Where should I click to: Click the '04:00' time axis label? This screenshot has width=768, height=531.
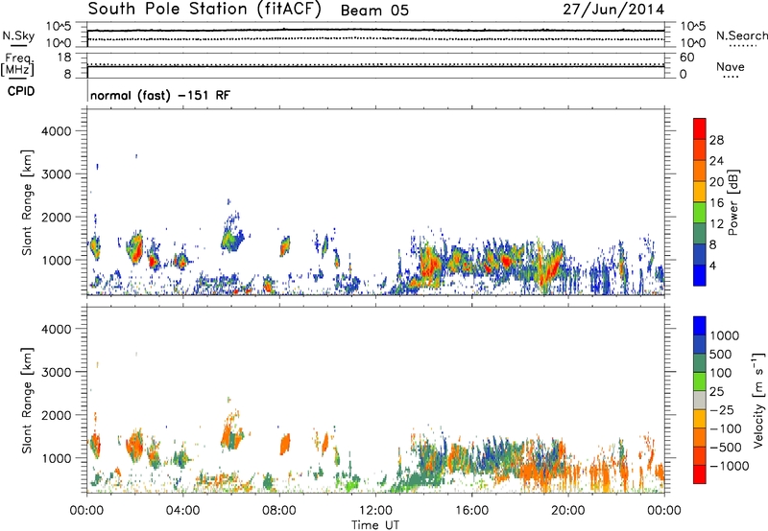182,510
